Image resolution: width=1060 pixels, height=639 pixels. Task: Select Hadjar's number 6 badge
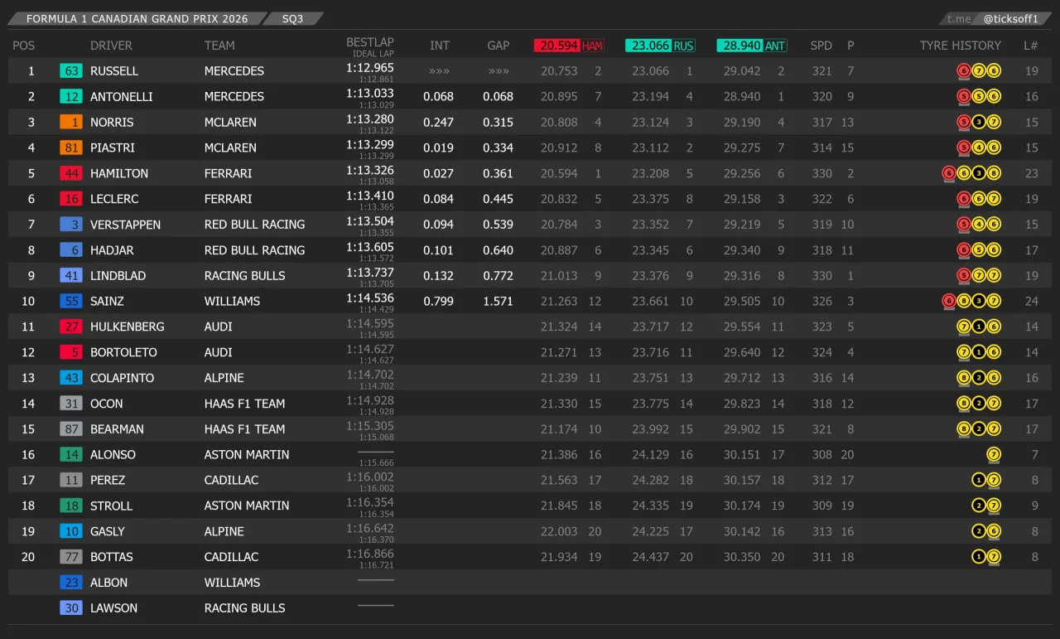pyautogui.click(x=71, y=250)
